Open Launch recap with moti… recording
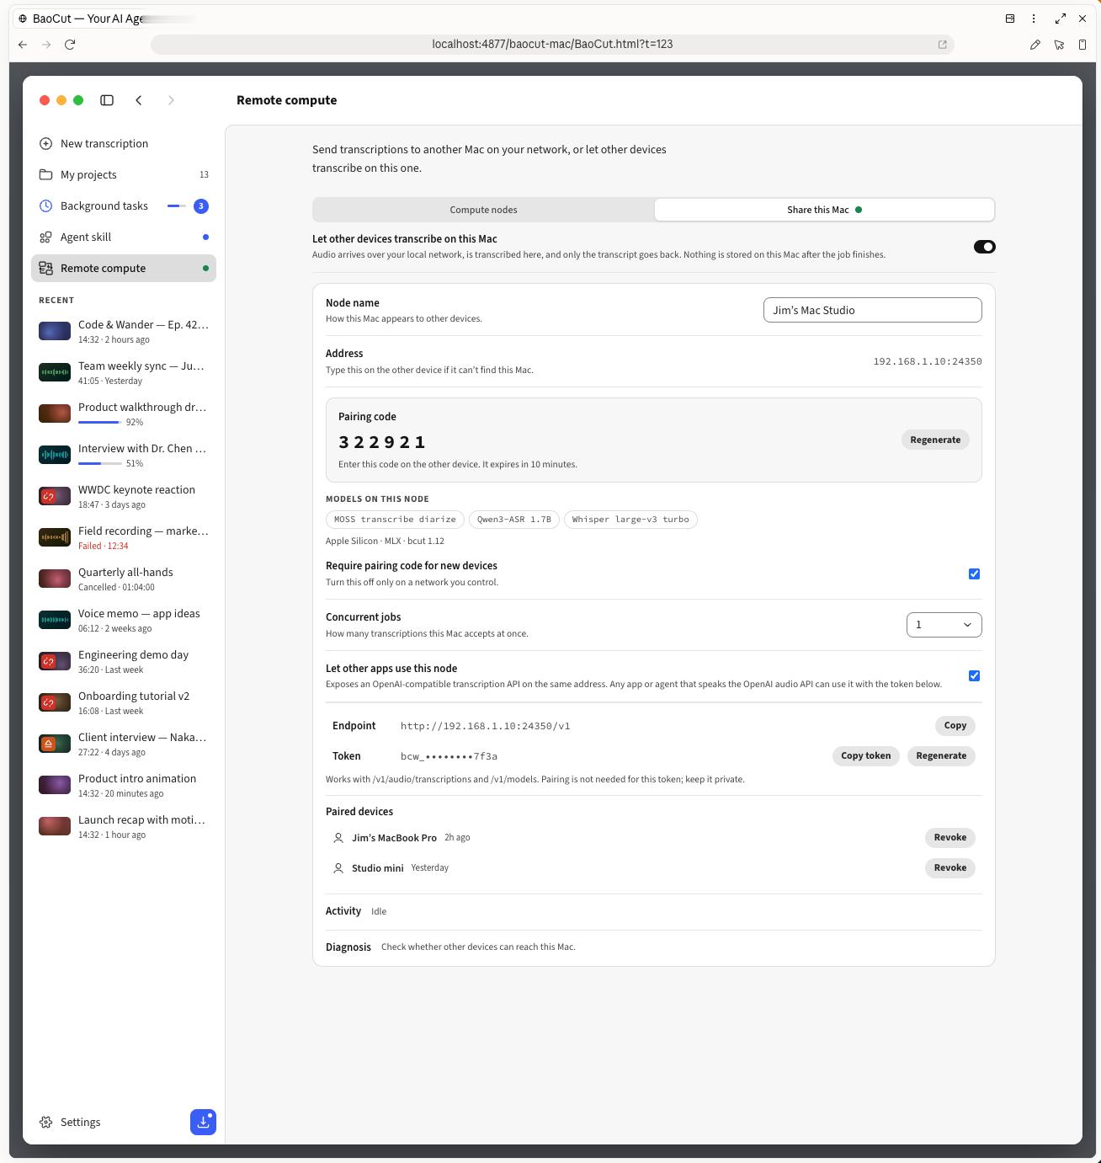Screen dimensions: 1101x1163 pos(124,826)
